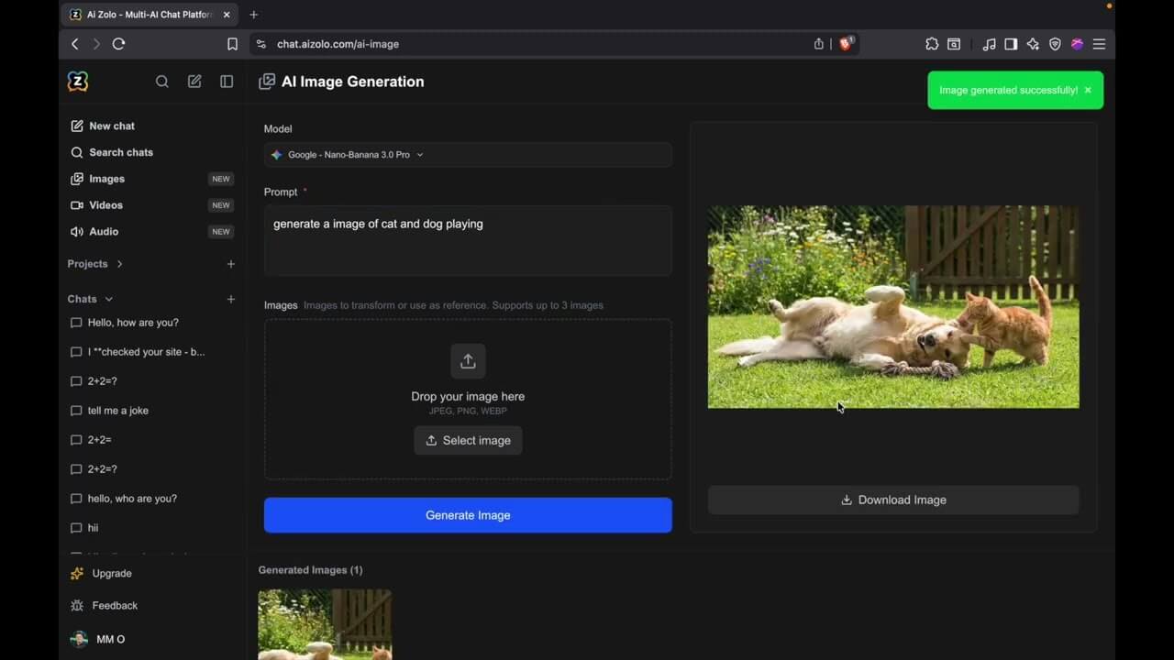Dismiss the 'Image generated successfully' notification

pos(1088,90)
